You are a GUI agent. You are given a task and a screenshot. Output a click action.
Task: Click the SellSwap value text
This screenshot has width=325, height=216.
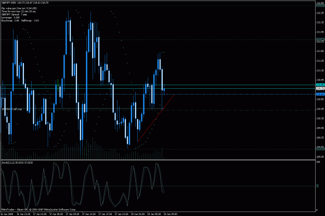tap(30, 21)
